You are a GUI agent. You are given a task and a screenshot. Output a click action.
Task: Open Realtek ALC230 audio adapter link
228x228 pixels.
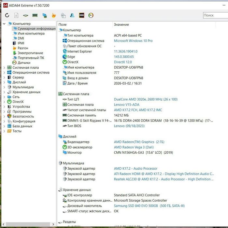164,179
